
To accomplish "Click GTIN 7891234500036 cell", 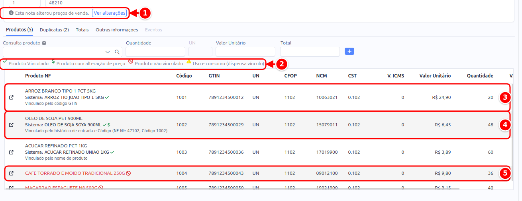I will pyautogui.click(x=226, y=152).
